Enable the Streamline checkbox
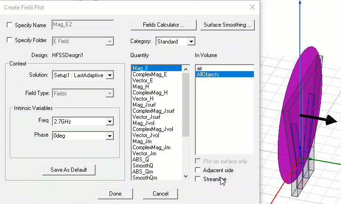Image resolution: width=341 pixels, height=204 pixels. (x=199, y=179)
